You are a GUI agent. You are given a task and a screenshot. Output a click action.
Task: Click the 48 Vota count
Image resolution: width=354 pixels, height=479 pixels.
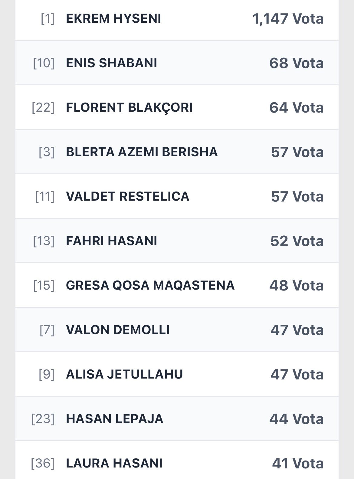(x=297, y=286)
